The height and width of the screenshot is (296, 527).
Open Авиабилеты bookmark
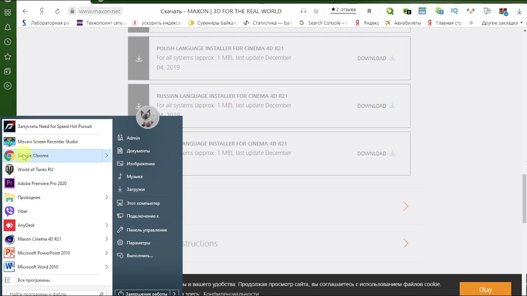(403, 23)
